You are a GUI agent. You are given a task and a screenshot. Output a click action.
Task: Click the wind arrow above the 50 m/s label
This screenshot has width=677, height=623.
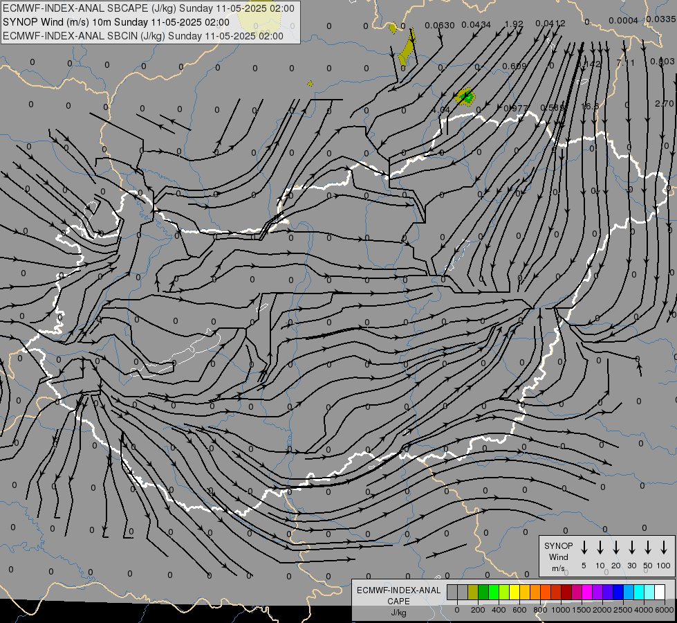coord(648,547)
